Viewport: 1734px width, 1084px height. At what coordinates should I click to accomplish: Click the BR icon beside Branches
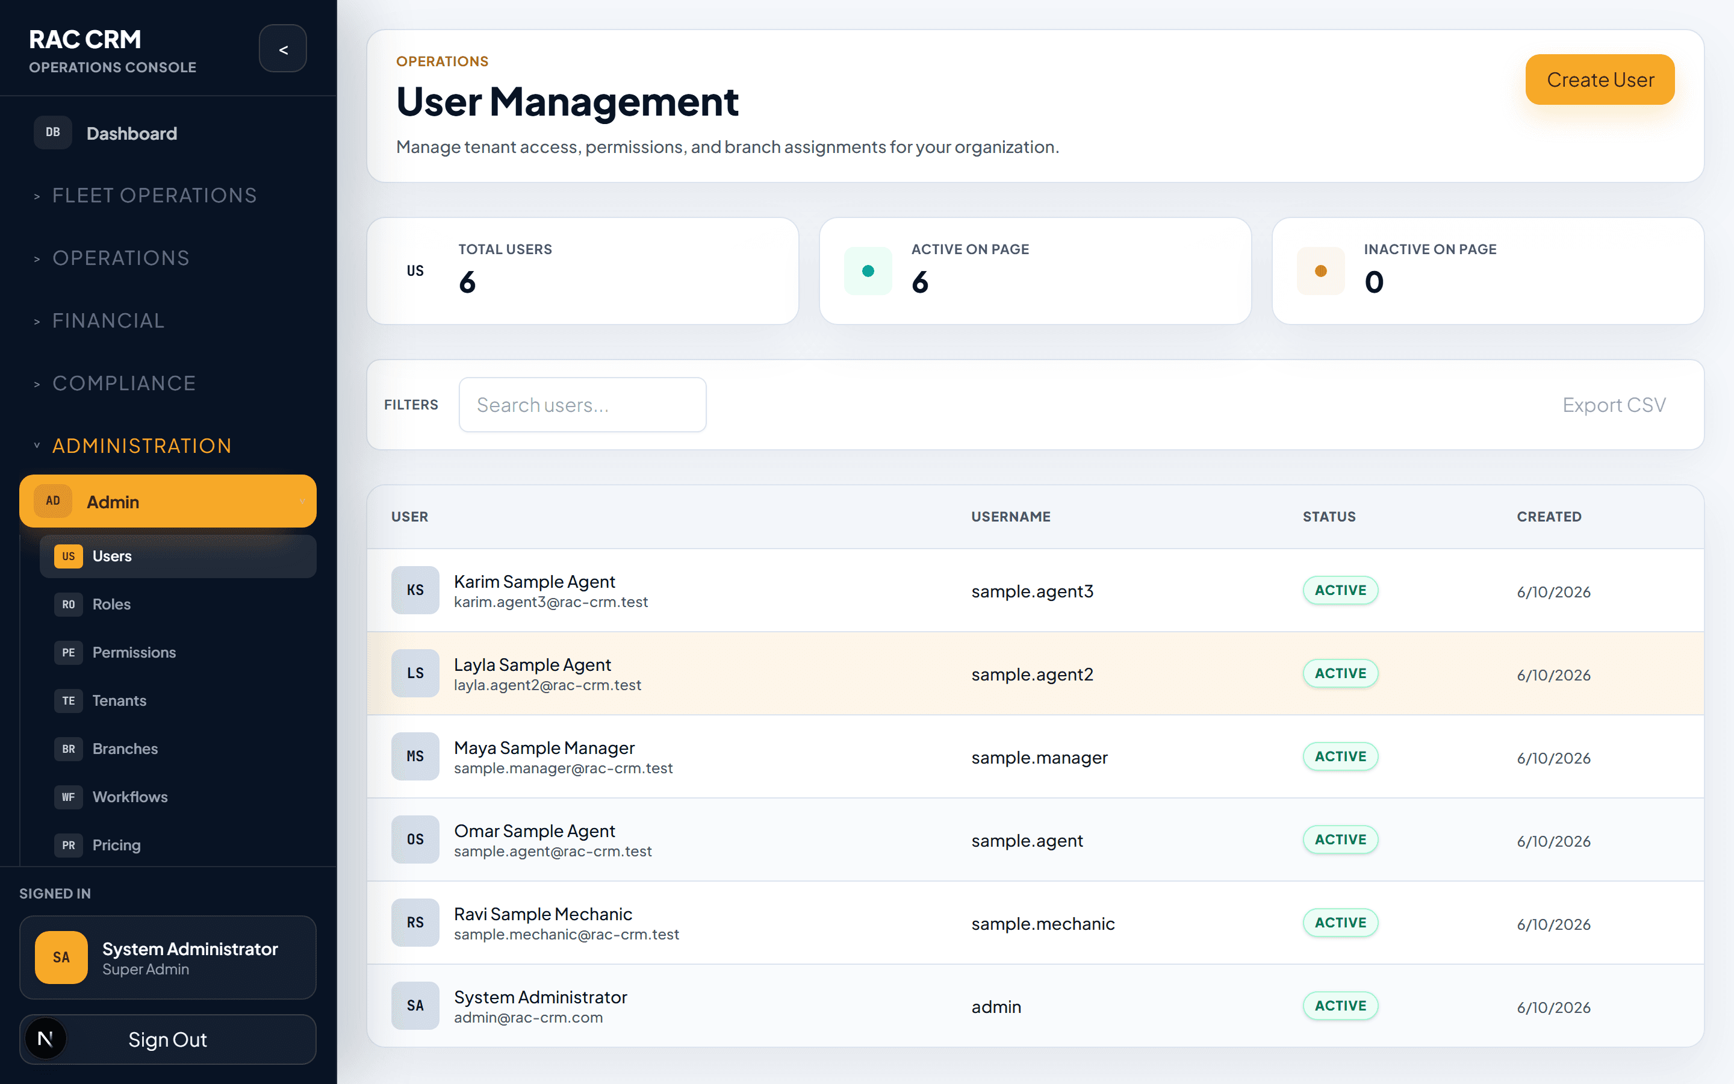(69, 749)
